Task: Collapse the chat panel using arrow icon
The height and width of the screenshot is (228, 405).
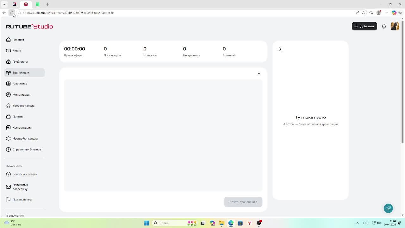Action: pos(280,49)
